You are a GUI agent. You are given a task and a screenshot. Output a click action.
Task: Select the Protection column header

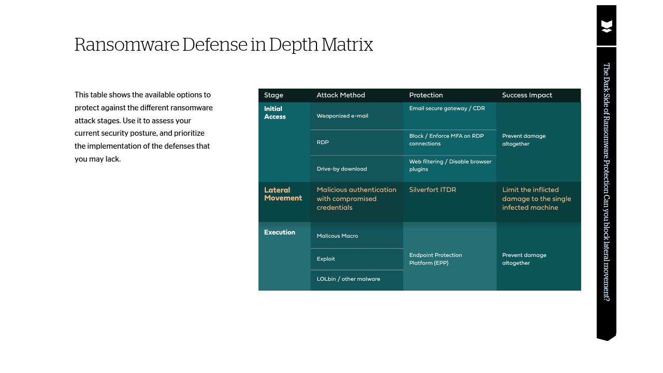[x=426, y=95]
